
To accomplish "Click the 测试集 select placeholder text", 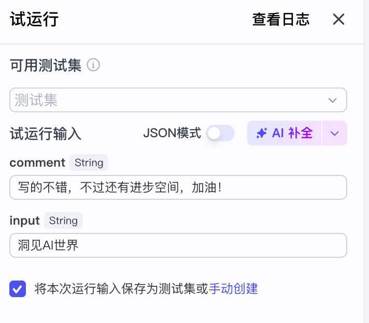I will tap(36, 100).
